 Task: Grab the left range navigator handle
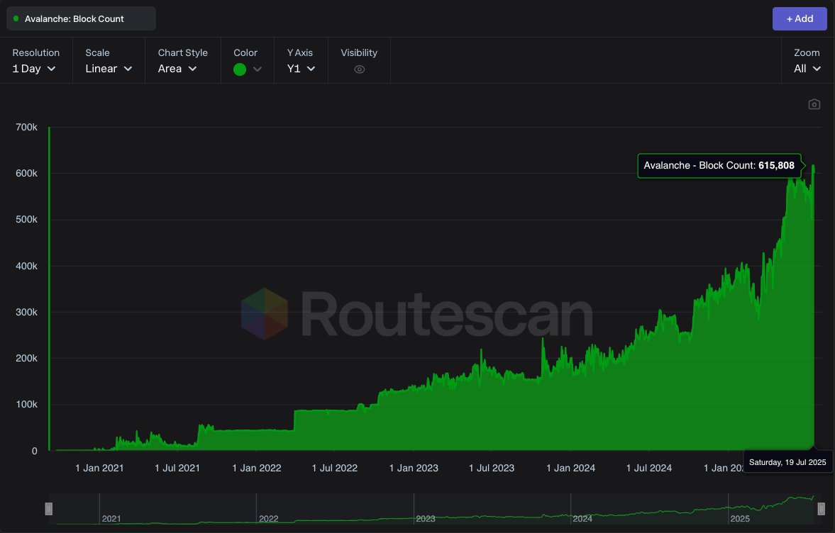[x=48, y=509]
